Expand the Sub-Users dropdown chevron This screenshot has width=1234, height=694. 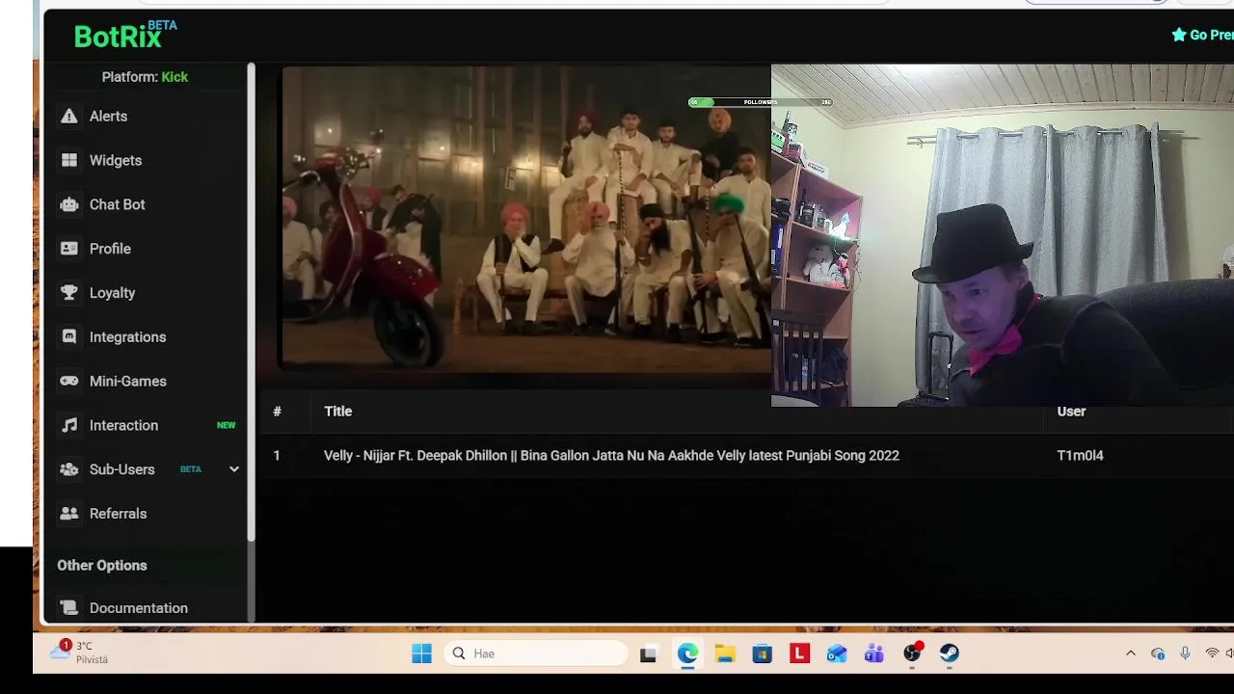coord(233,469)
